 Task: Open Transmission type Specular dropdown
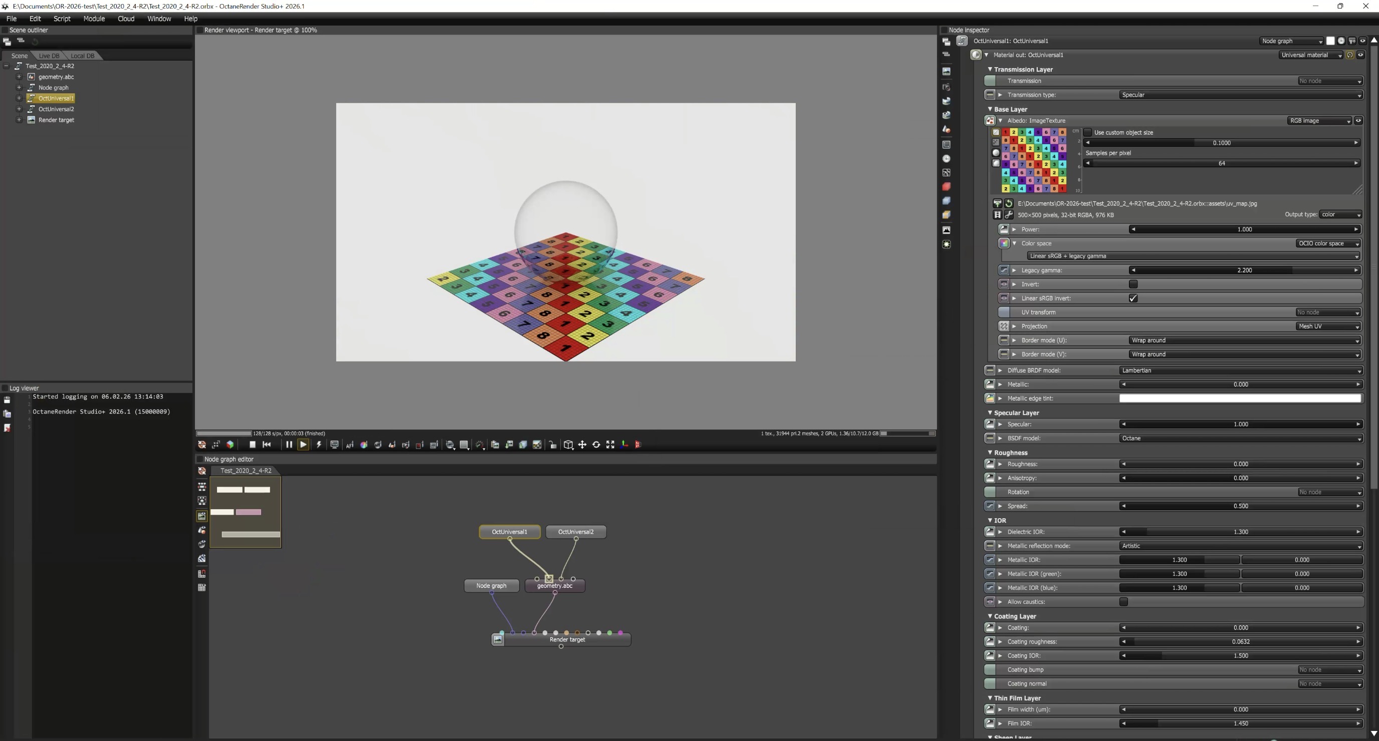coord(1240,95)
